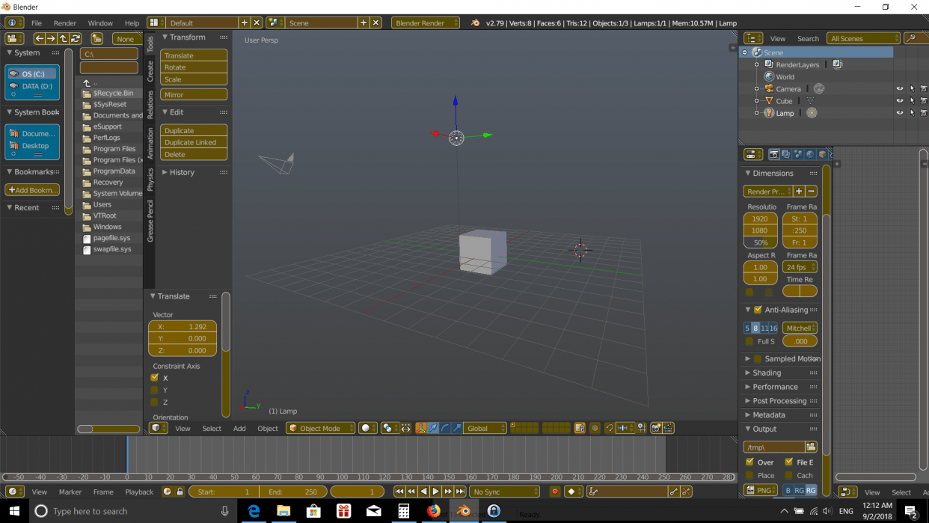929x523 pixels.
Task: Click the outliner search magnifier icon
Action: (911, 38)
